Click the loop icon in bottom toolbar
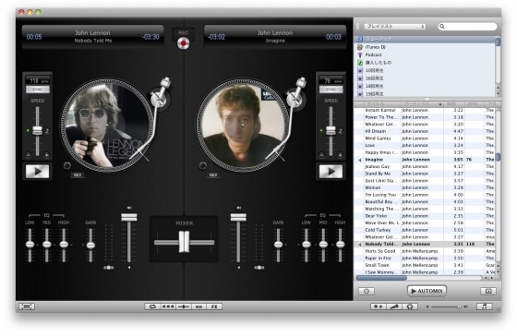517x336 pixels. 152,306
